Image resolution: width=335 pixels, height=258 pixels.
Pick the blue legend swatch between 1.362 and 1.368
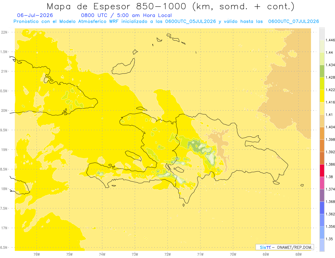coord(322,208)
